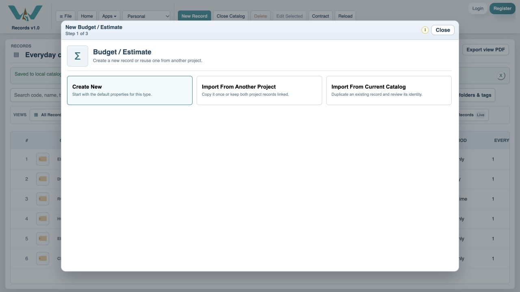The image size is (520, 292).
Task: Click the Records app logo
Action: tap(25, 13)
